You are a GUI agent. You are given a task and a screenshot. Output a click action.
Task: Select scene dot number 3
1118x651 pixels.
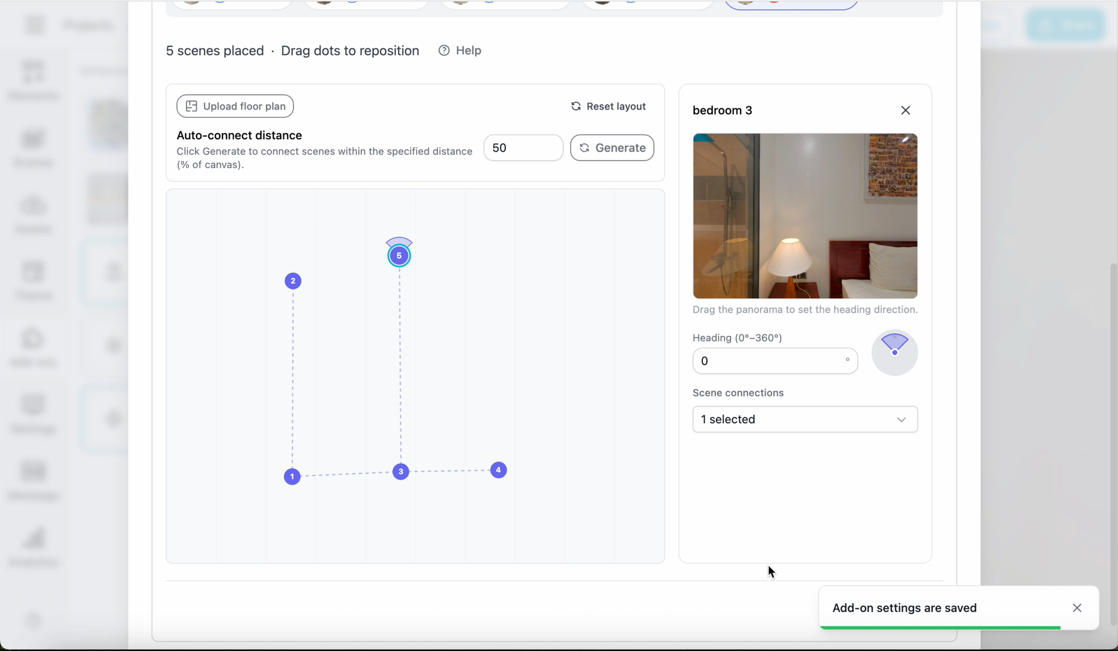pos(401,471)
